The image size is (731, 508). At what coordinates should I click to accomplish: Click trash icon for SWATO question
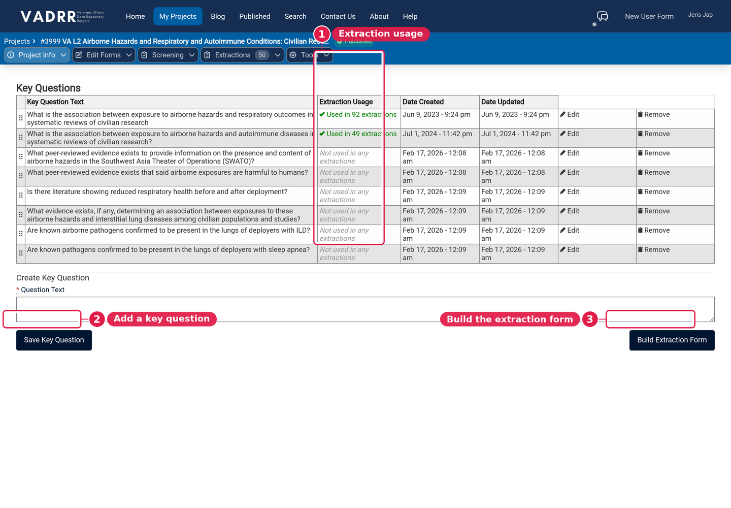pos(640,153)
